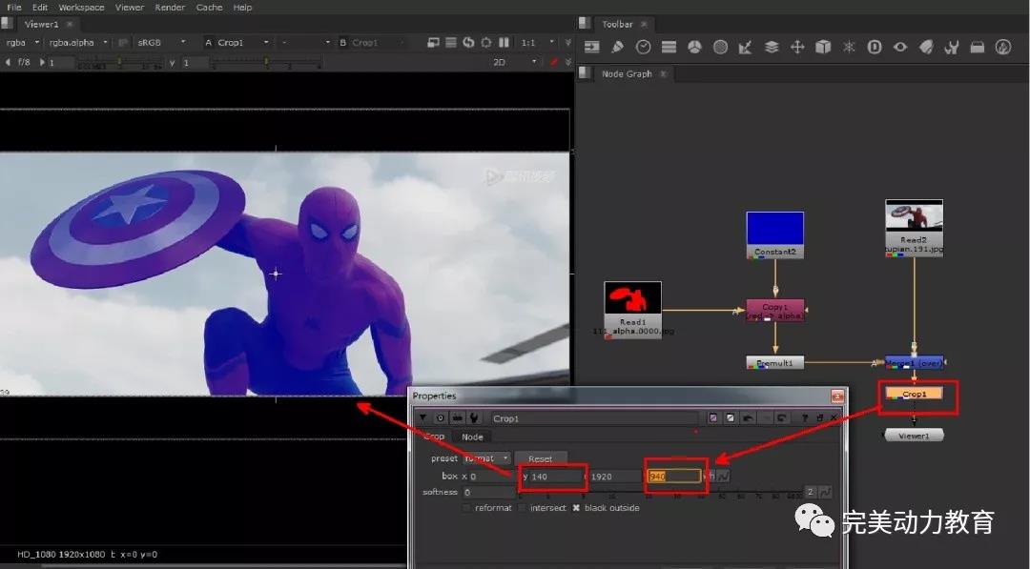
Task: Collapse the Crop1 properties triangle
Action: pos(422,417)
